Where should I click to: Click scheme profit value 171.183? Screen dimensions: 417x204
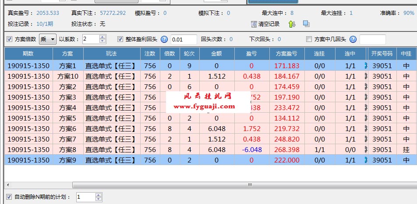coord(287,66)
